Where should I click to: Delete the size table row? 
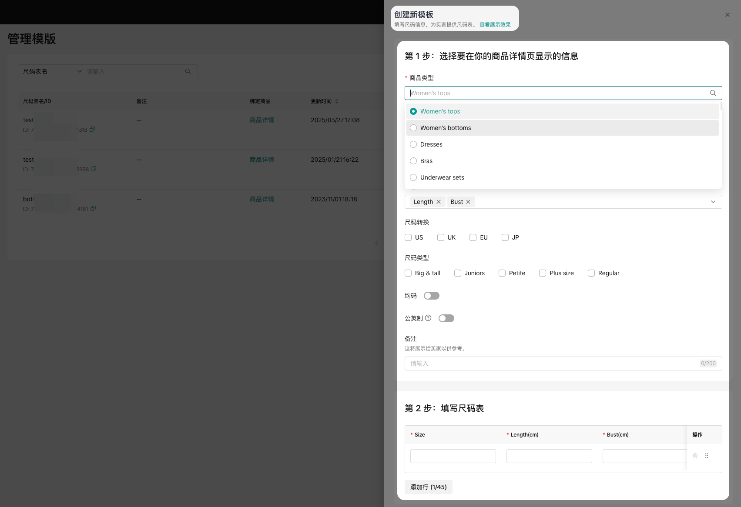pyautogui.click(x=695, y=456)
